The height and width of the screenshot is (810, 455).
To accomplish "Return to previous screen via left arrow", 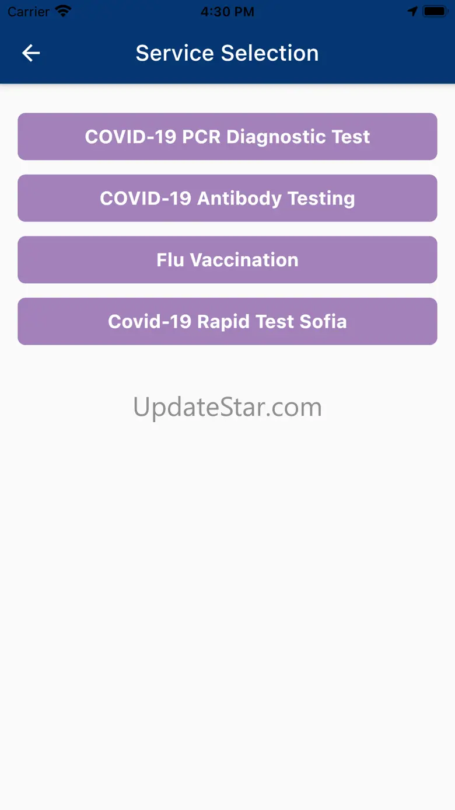I will pos(31,53).
